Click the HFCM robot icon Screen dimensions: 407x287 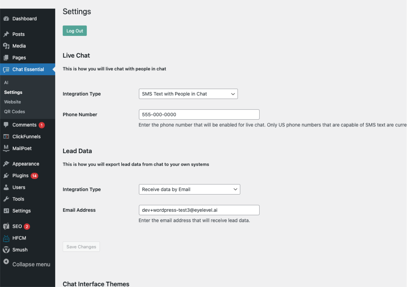[x=6, y=238]
